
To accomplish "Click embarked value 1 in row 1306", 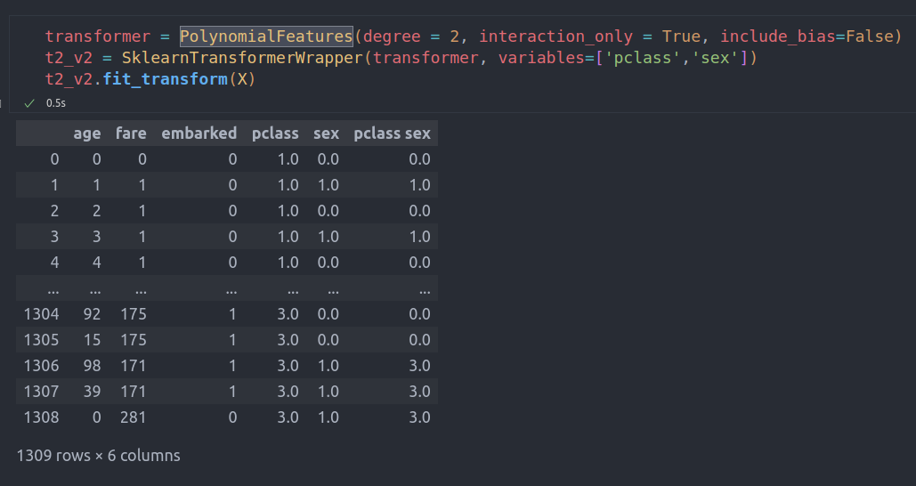I will click(232, 366).
